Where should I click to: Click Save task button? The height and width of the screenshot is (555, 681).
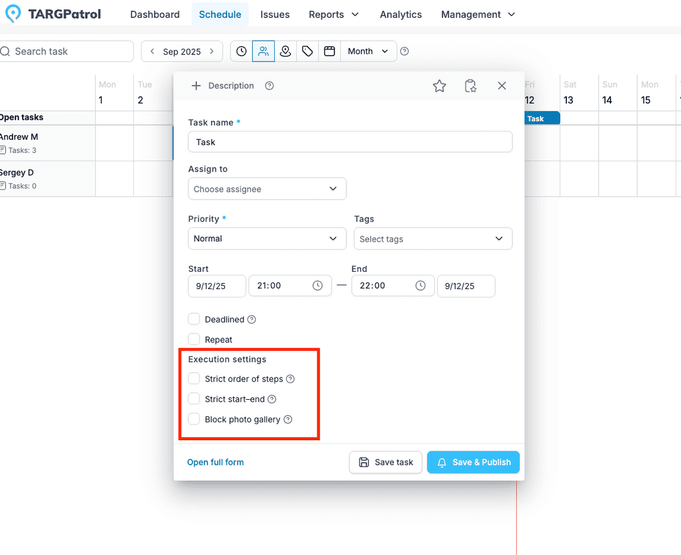tap(386, 462)
